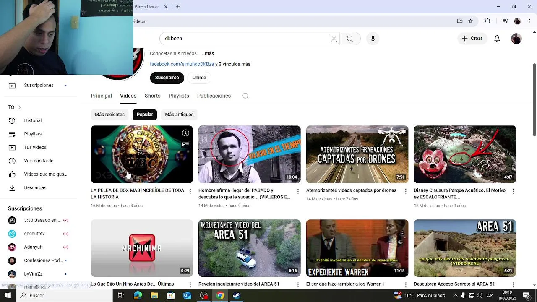Viewport: 537px width, 302px height.
Task: Sort by Más antiguos chip
Action: tap(179, 115)
